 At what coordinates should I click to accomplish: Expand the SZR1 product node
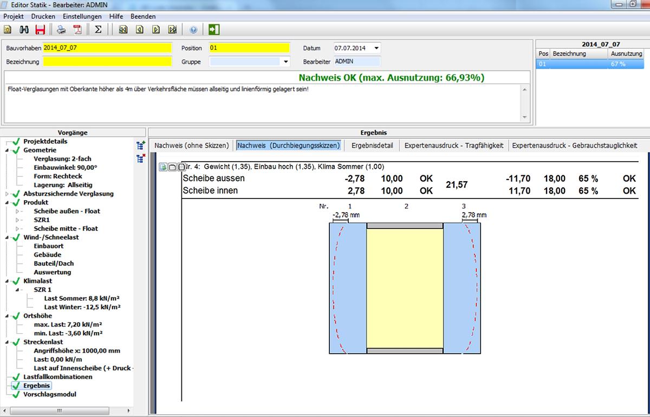click(x=18, y=220)
